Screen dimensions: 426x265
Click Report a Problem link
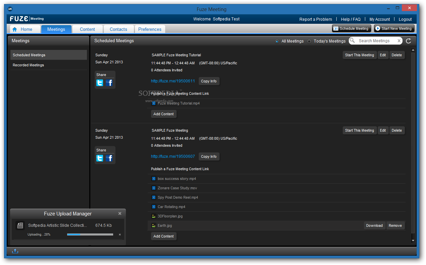tap(316, 19)
